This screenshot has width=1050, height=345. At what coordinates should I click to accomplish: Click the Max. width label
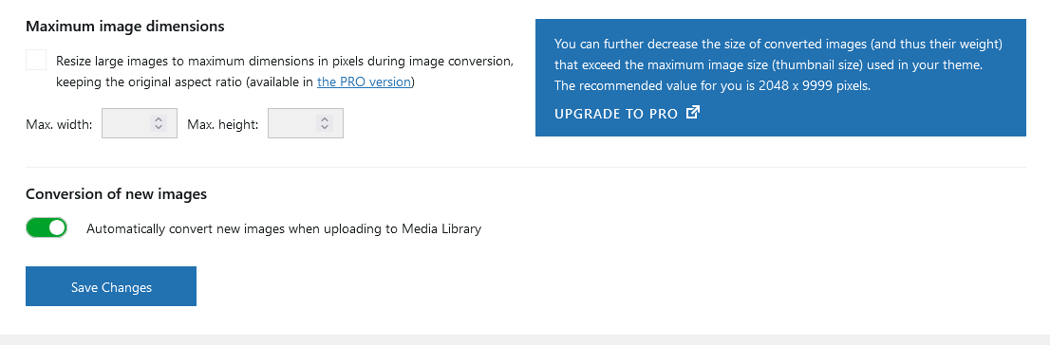point(60,124)
